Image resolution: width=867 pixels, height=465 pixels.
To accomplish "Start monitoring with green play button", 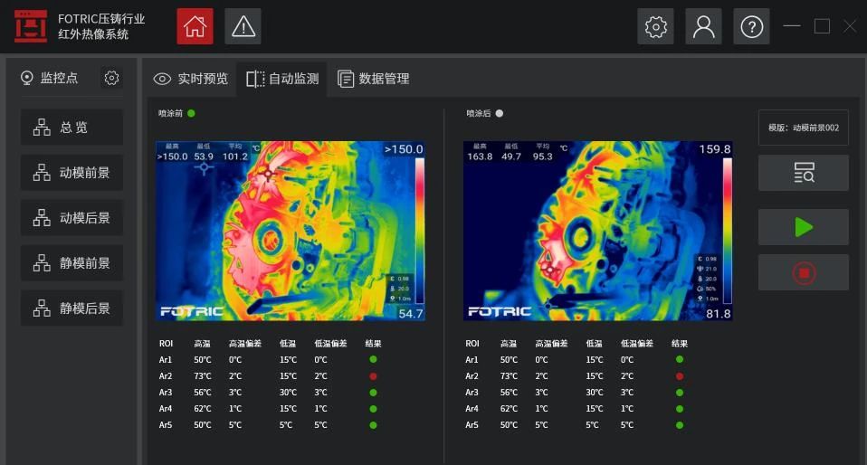I will pyautogui.click(x=804, y=227).
